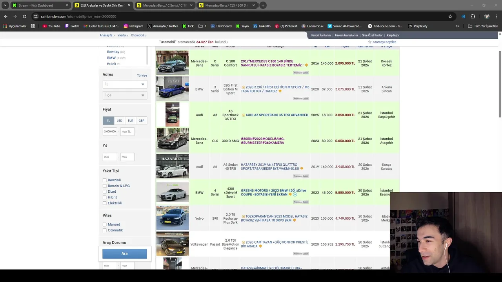Open Tüm Yer İşaretleri folder
This screenshot has width=502, height=282.
(x=483, y=26)
